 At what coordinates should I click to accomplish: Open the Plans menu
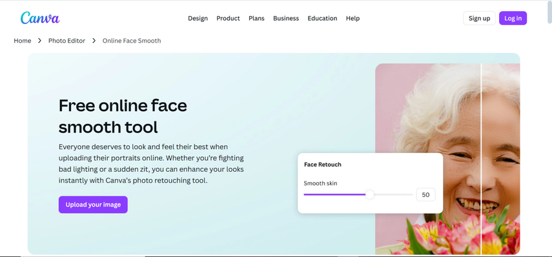tap(256, 18)
